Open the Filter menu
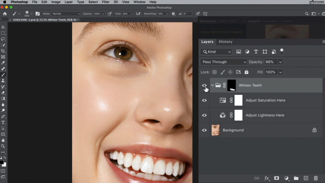 (105, 2)
